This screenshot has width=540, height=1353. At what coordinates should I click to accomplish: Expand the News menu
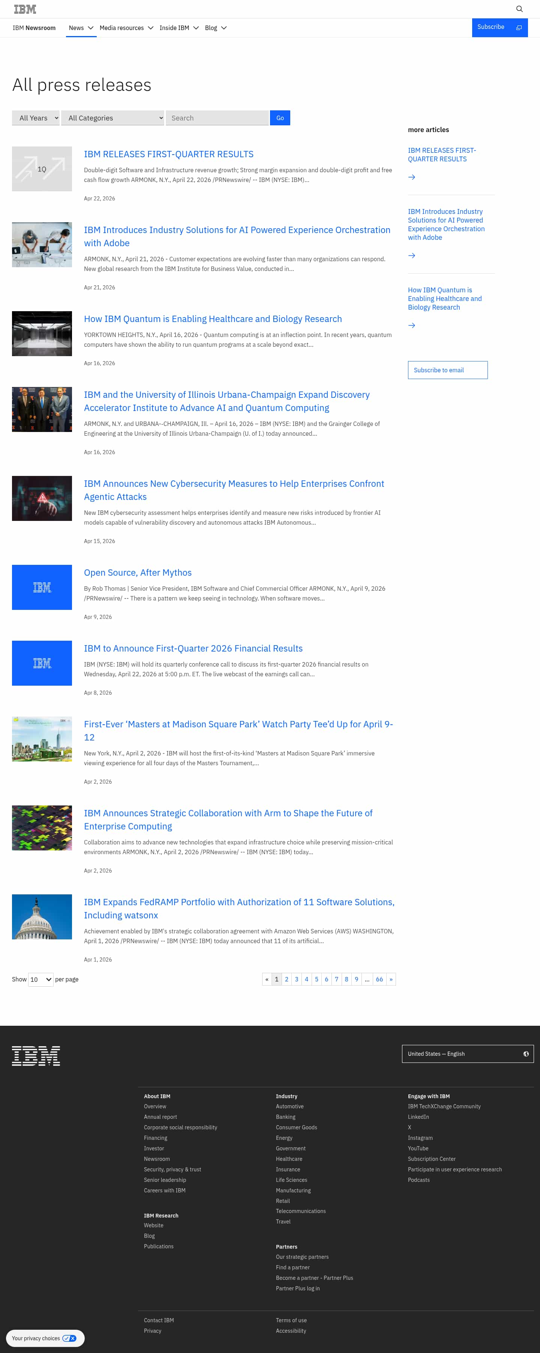point(81,28)
